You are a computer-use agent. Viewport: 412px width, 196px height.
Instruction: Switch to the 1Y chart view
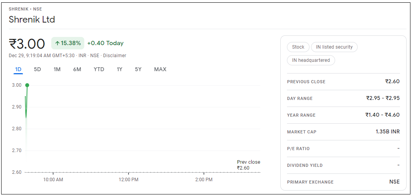[x=120, y=70]
